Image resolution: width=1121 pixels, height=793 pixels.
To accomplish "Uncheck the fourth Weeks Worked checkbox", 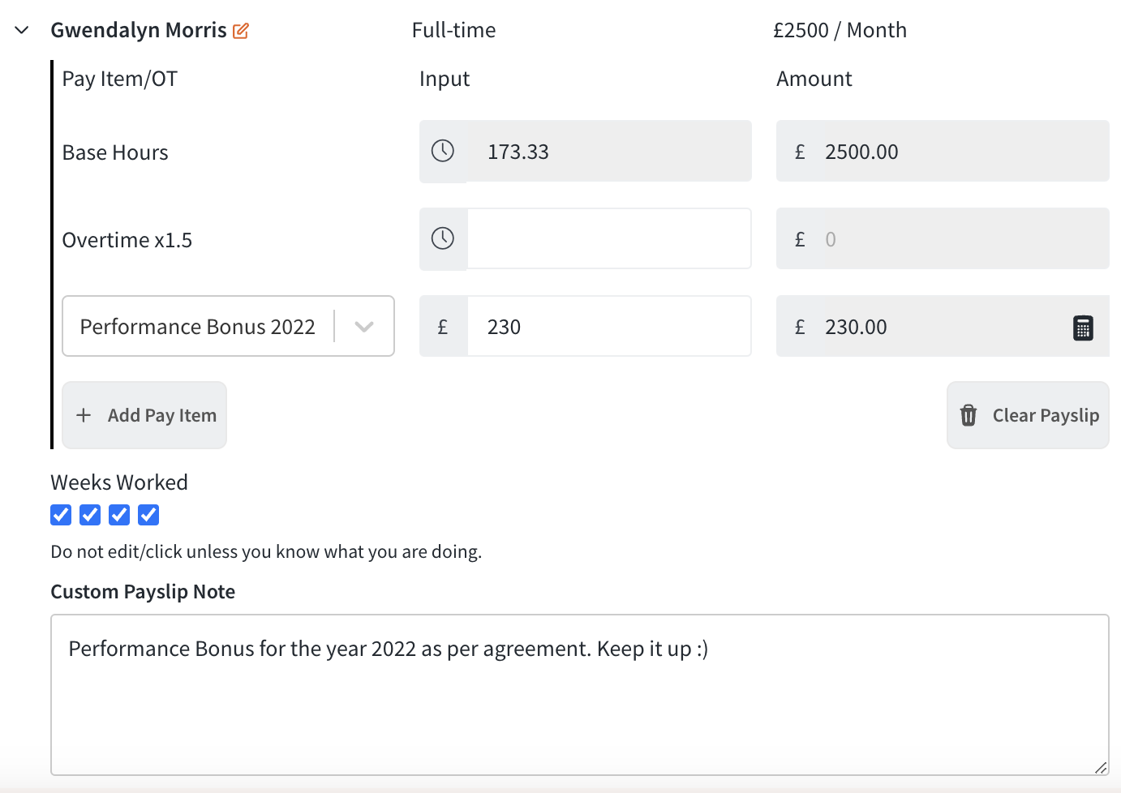I will [x=148, y=515].
